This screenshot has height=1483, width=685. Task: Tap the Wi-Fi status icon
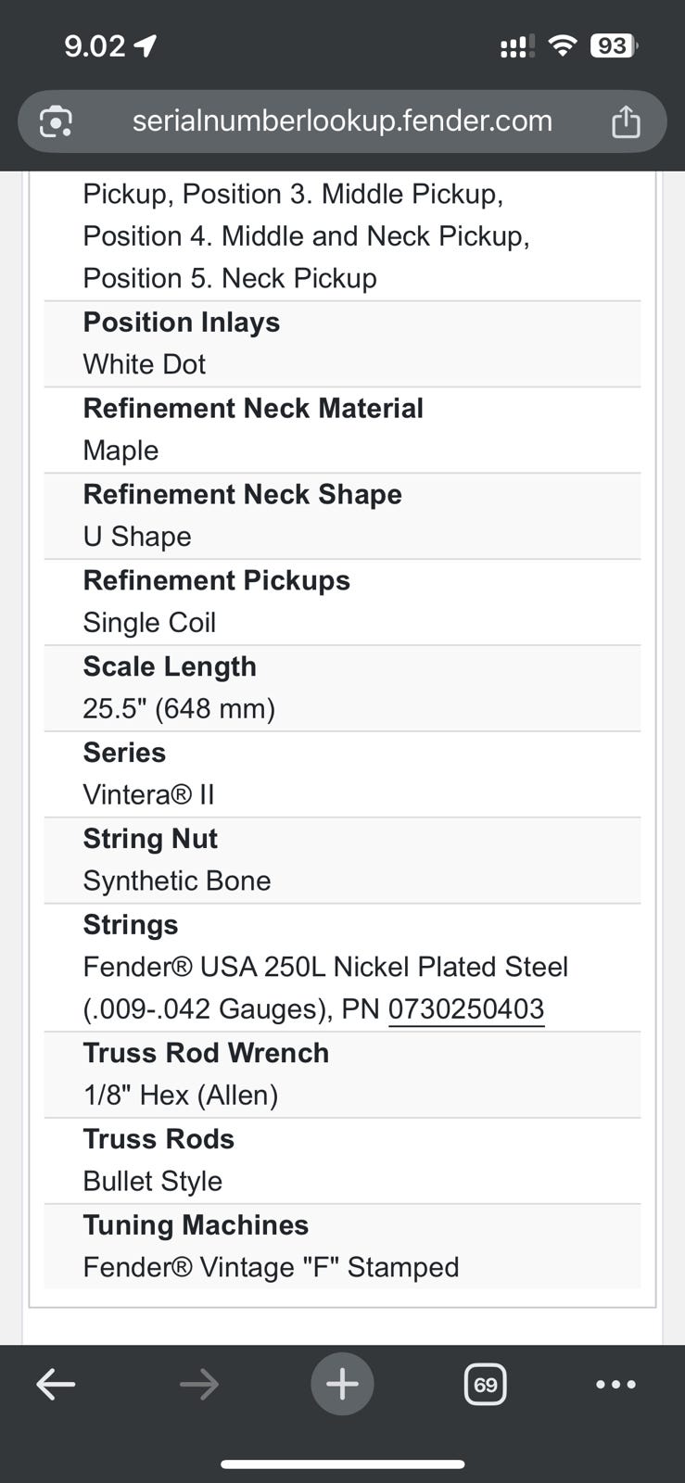(562, 45)
